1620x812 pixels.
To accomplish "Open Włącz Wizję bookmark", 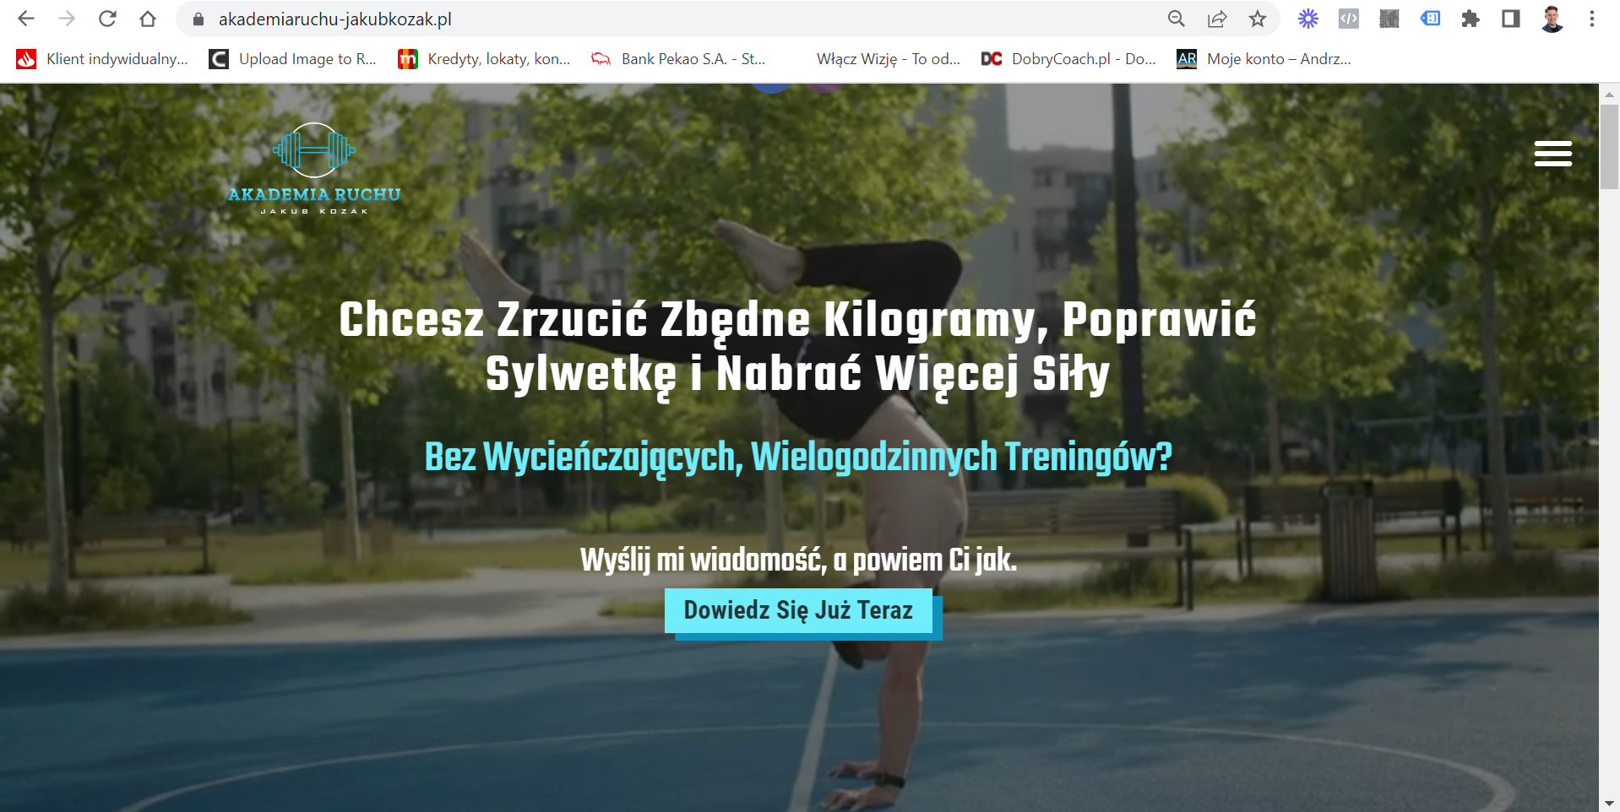I will (889, 59).
